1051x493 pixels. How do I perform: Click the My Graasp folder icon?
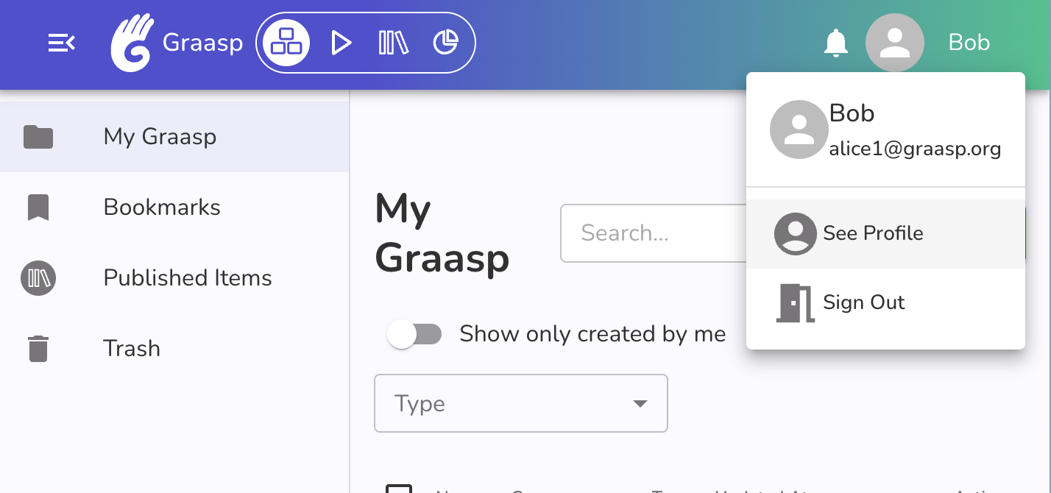[x=38, y=137]
